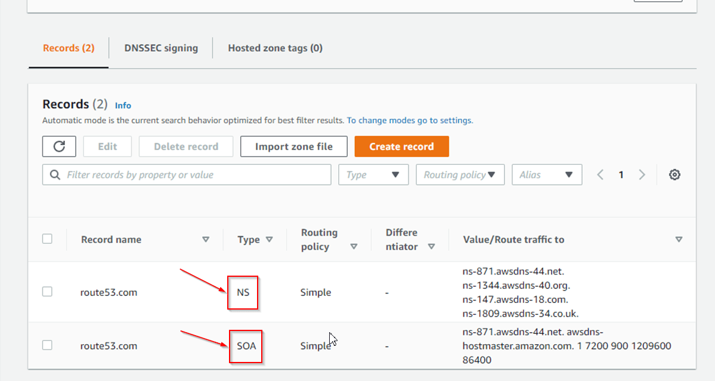Click the filter records search field
Viewport: 715px width, 381px height.
tap(187, 174)
